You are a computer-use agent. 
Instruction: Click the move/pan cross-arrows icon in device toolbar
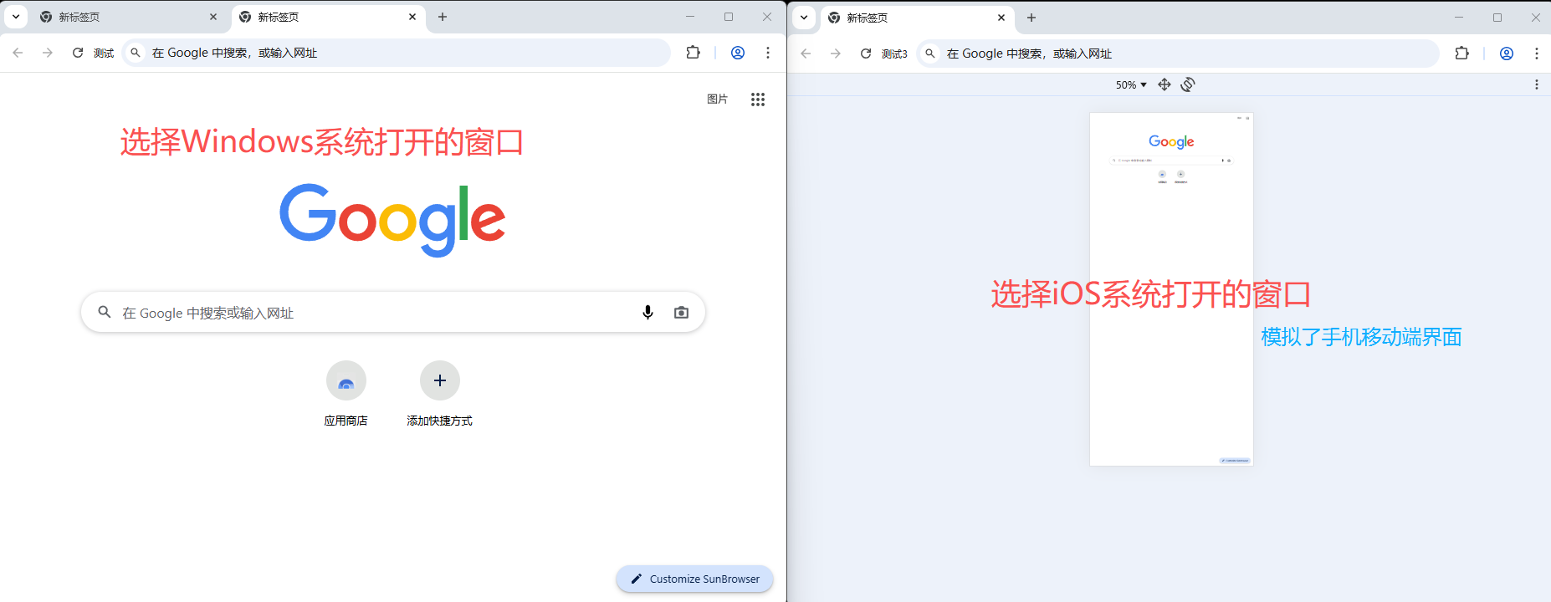(x=1165, y=84)
